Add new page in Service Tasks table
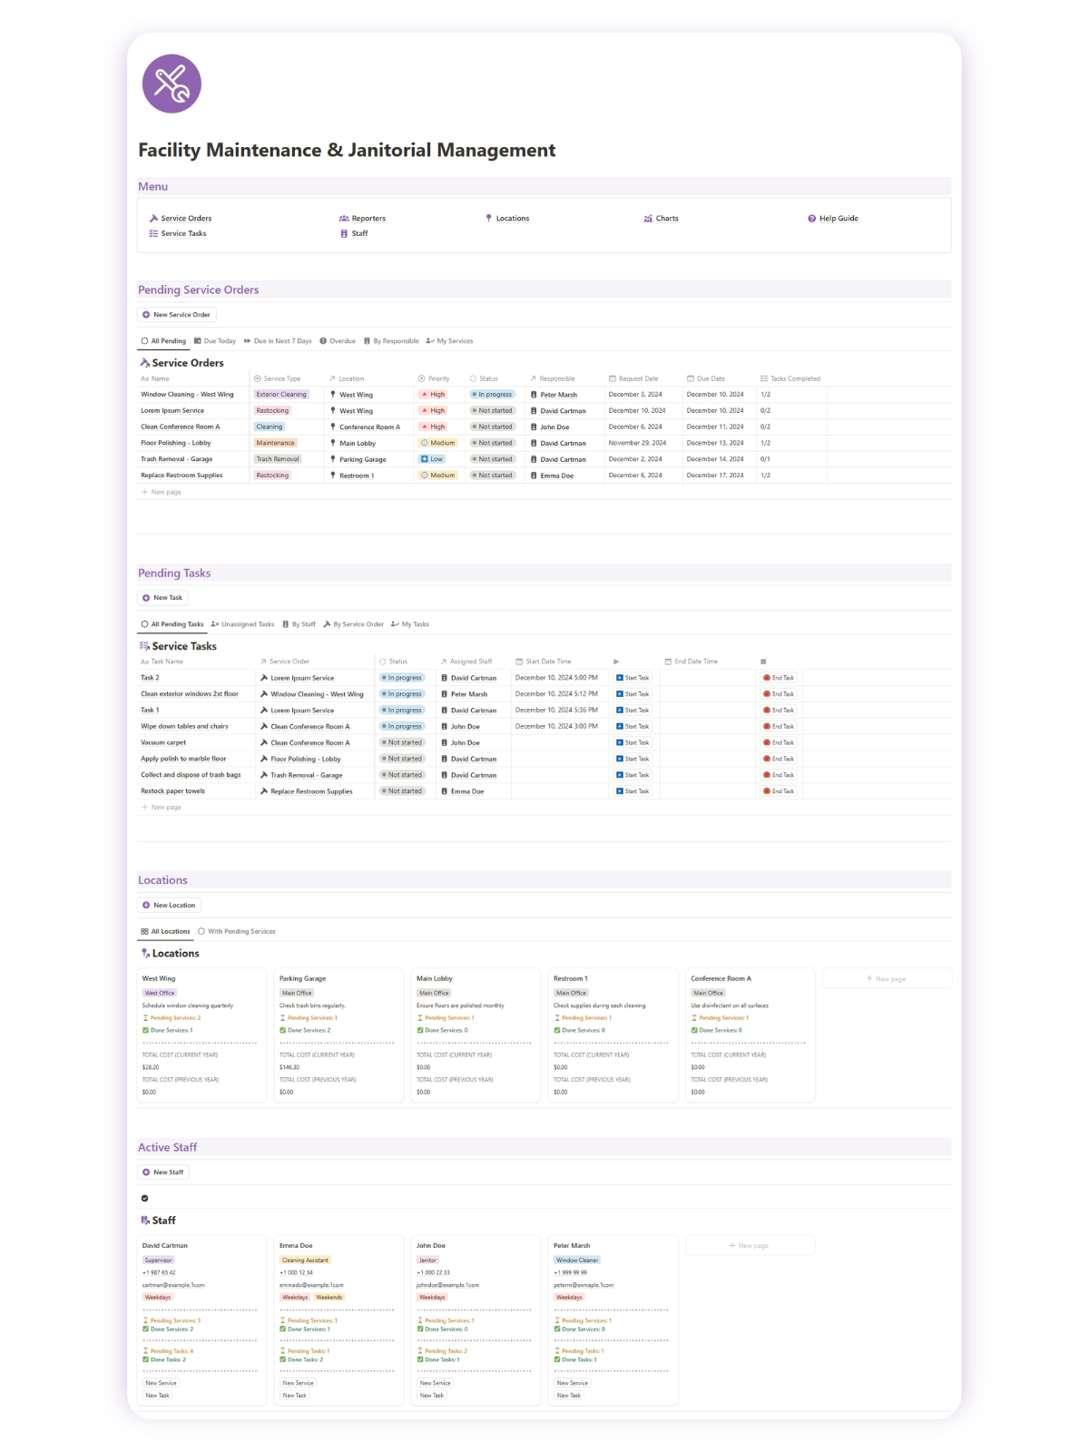1089x1452 pixels. [x=162, y=807]
